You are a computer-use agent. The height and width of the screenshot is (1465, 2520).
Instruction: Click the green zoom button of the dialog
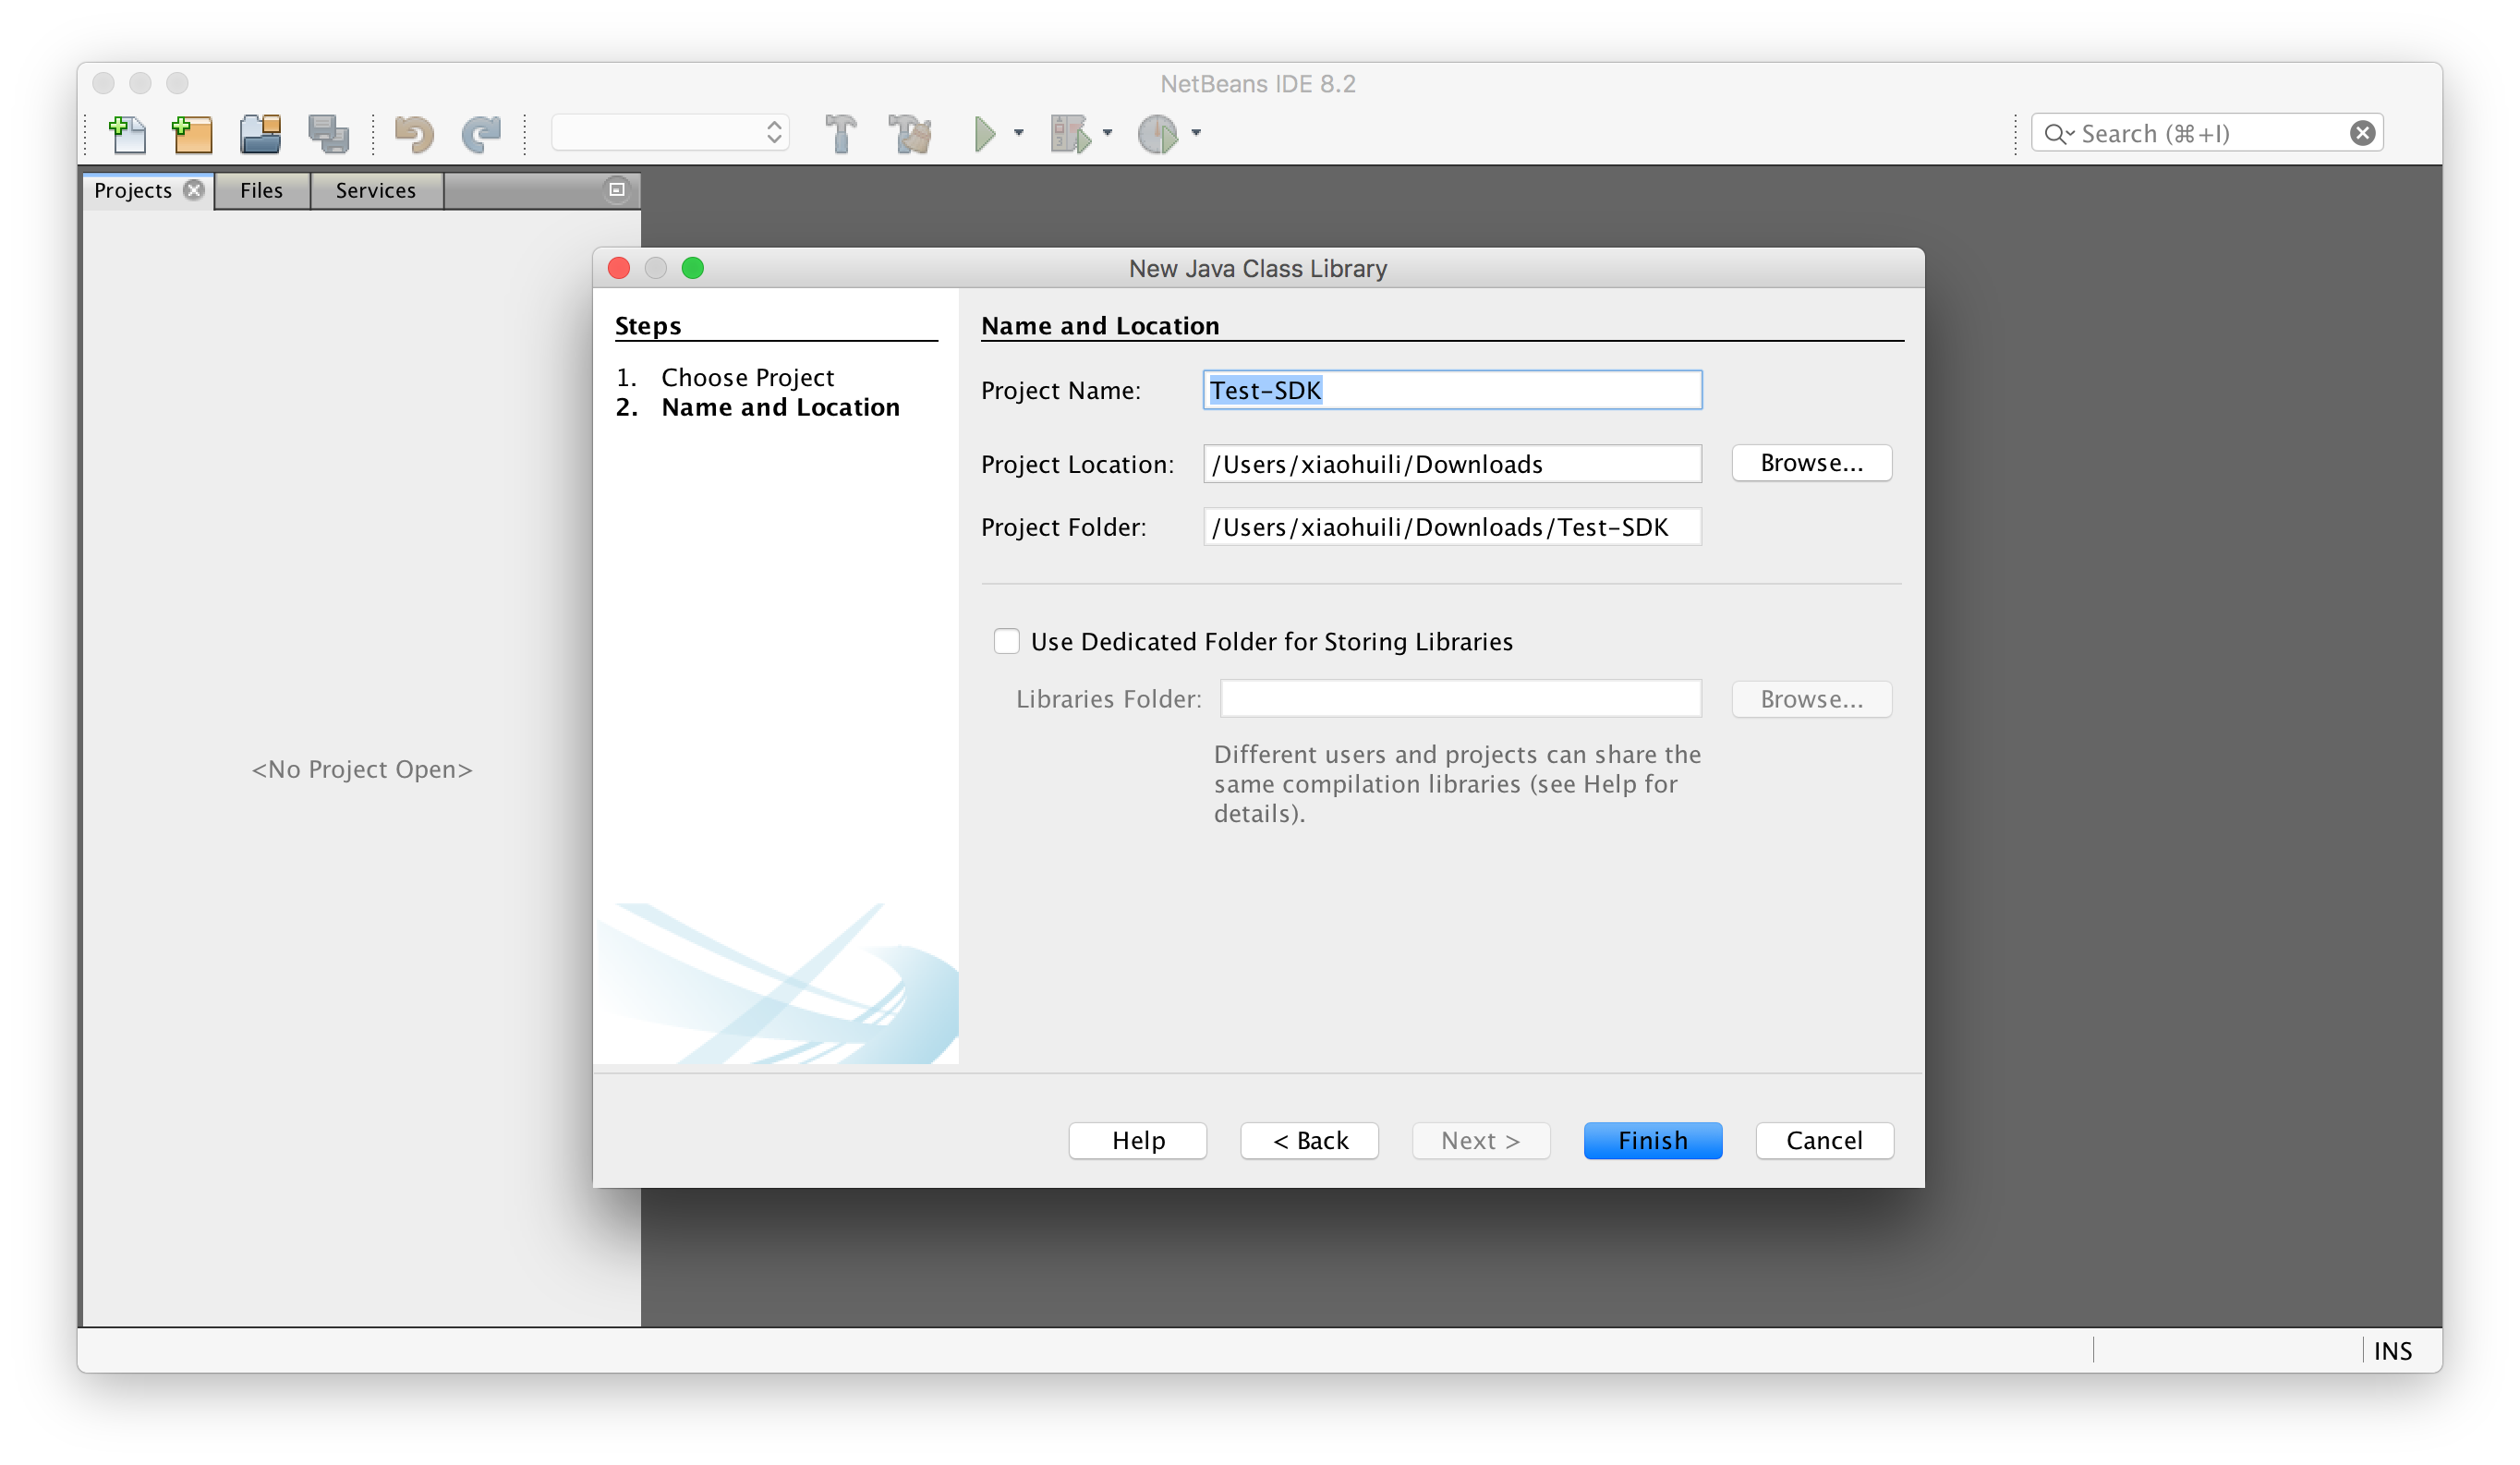click(693, 268)
